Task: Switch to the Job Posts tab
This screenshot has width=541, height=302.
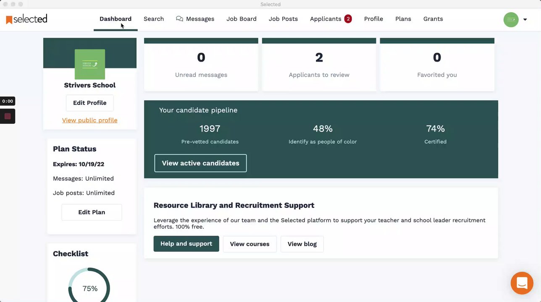Action: pyautogui.click(x=283, y=19)
